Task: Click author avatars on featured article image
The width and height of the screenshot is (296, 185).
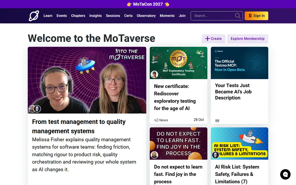Action: click(x=35, y=109)
